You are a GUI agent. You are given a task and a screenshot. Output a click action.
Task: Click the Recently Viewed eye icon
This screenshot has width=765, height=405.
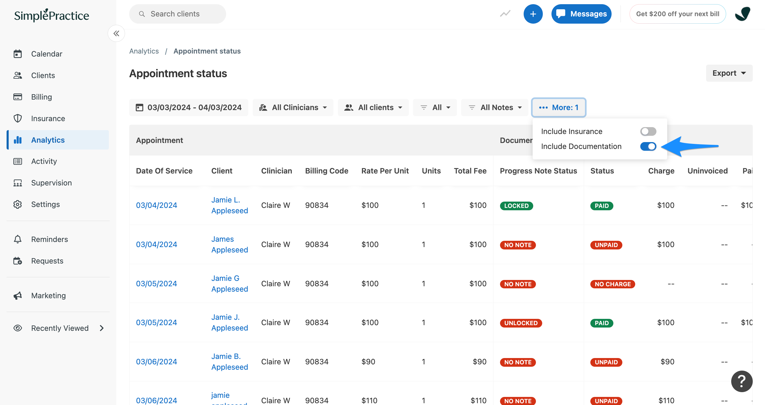[18, 328]
